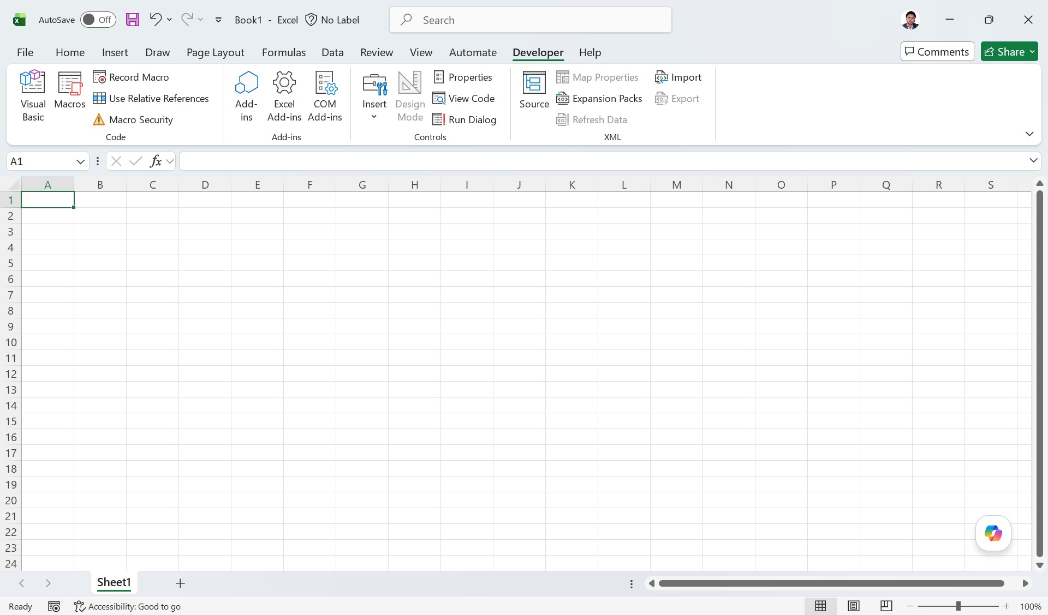This screenshot has height=615, width=1048.
Task: Click the 100% zoom level
Action: pos(1030,606)
